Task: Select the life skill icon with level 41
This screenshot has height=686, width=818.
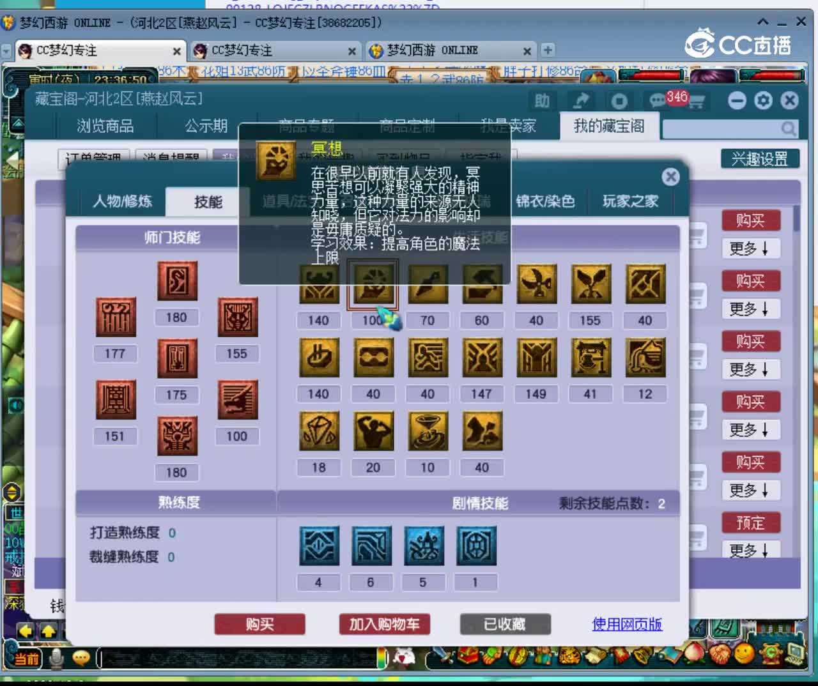Action: click(590, 358)
